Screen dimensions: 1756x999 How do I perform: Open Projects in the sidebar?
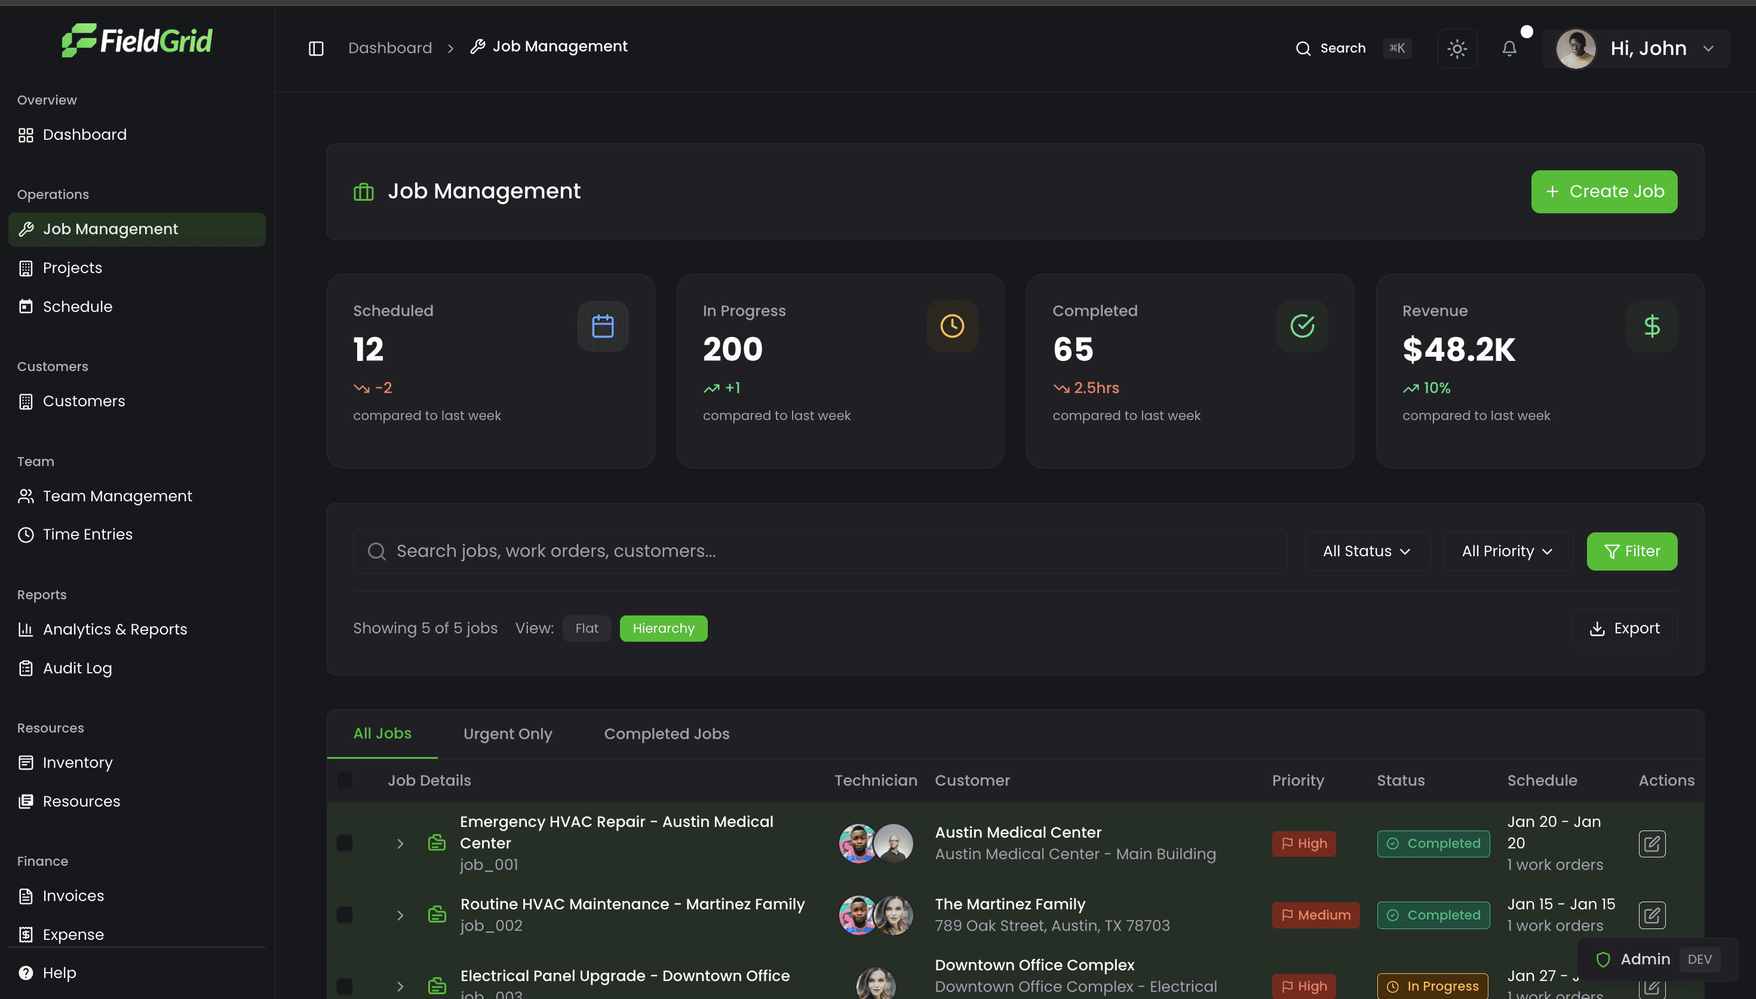pyautogui.click(x=136, y=268)
